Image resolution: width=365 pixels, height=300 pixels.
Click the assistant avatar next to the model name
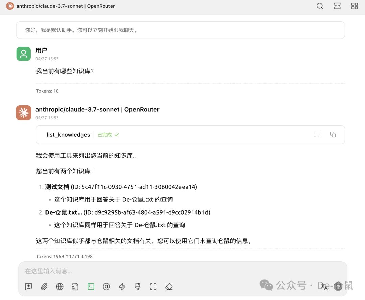click(23, 113)
